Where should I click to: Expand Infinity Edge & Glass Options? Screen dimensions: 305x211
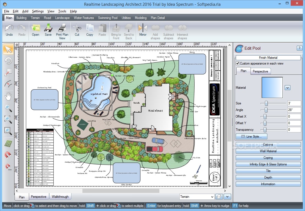pyautogui.click(x=268, y=164)
